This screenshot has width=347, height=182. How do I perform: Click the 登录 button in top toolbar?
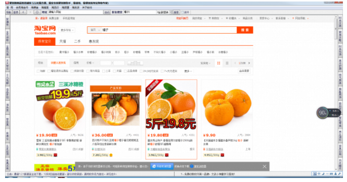click(x=16, y=13)
